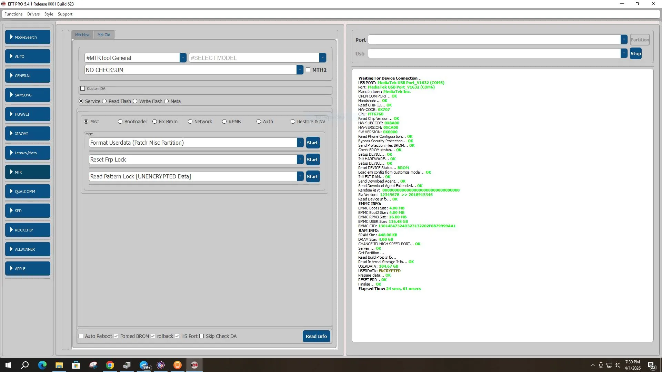Click the Microsoft Edge taskbar icon
662x372 pixels.
(42, 365)
